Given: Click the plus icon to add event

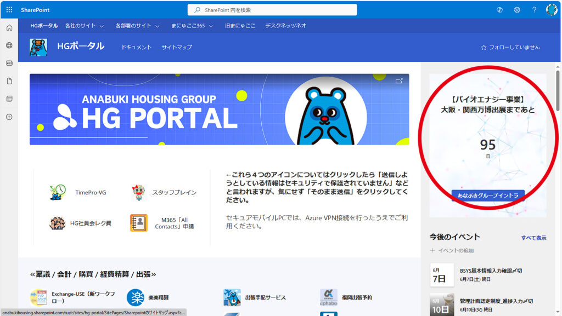Looking at the screenshot, I should click(432, 251).
